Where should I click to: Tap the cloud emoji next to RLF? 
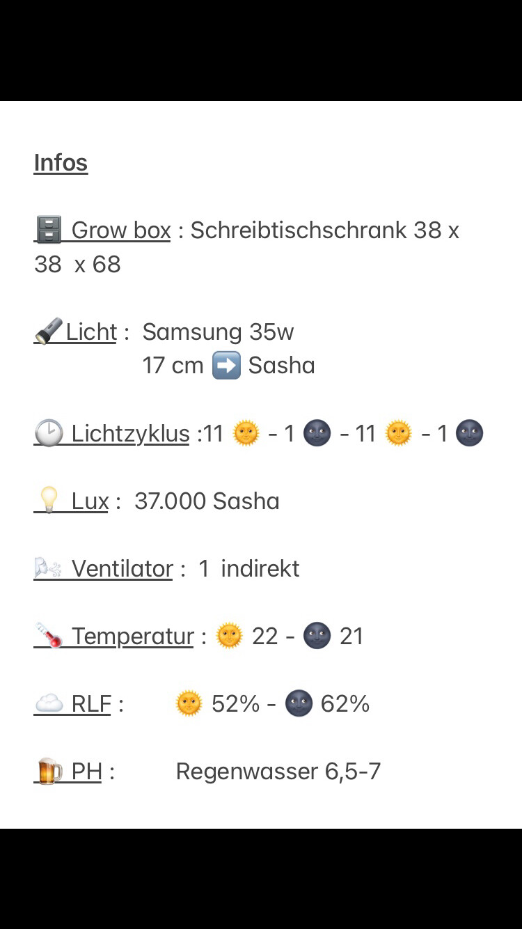tap(49, 704)
